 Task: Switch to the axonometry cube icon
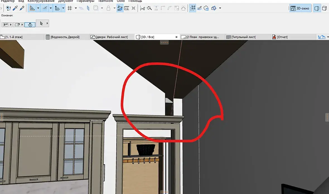click(325, 8)
